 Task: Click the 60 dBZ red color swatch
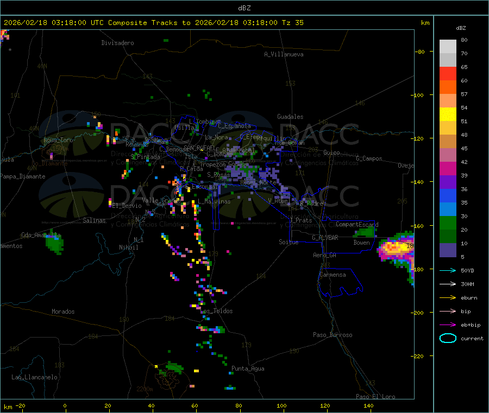(x=448, y=73)
